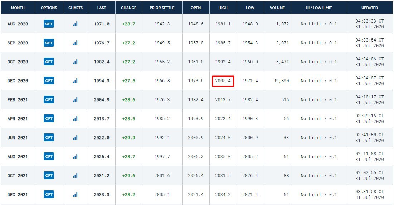Click the last price 2033.3
Viewport: 394px width, 205px height.
coord(102,195)
